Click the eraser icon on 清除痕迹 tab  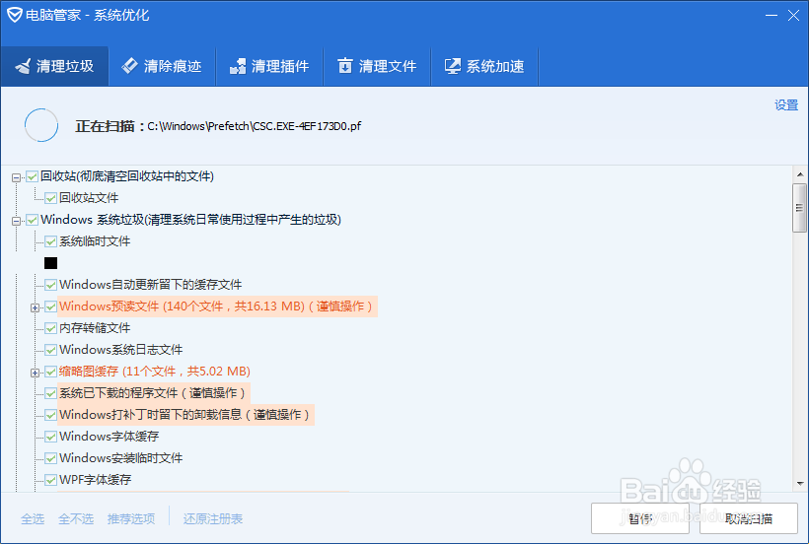[x=129, y=65]
